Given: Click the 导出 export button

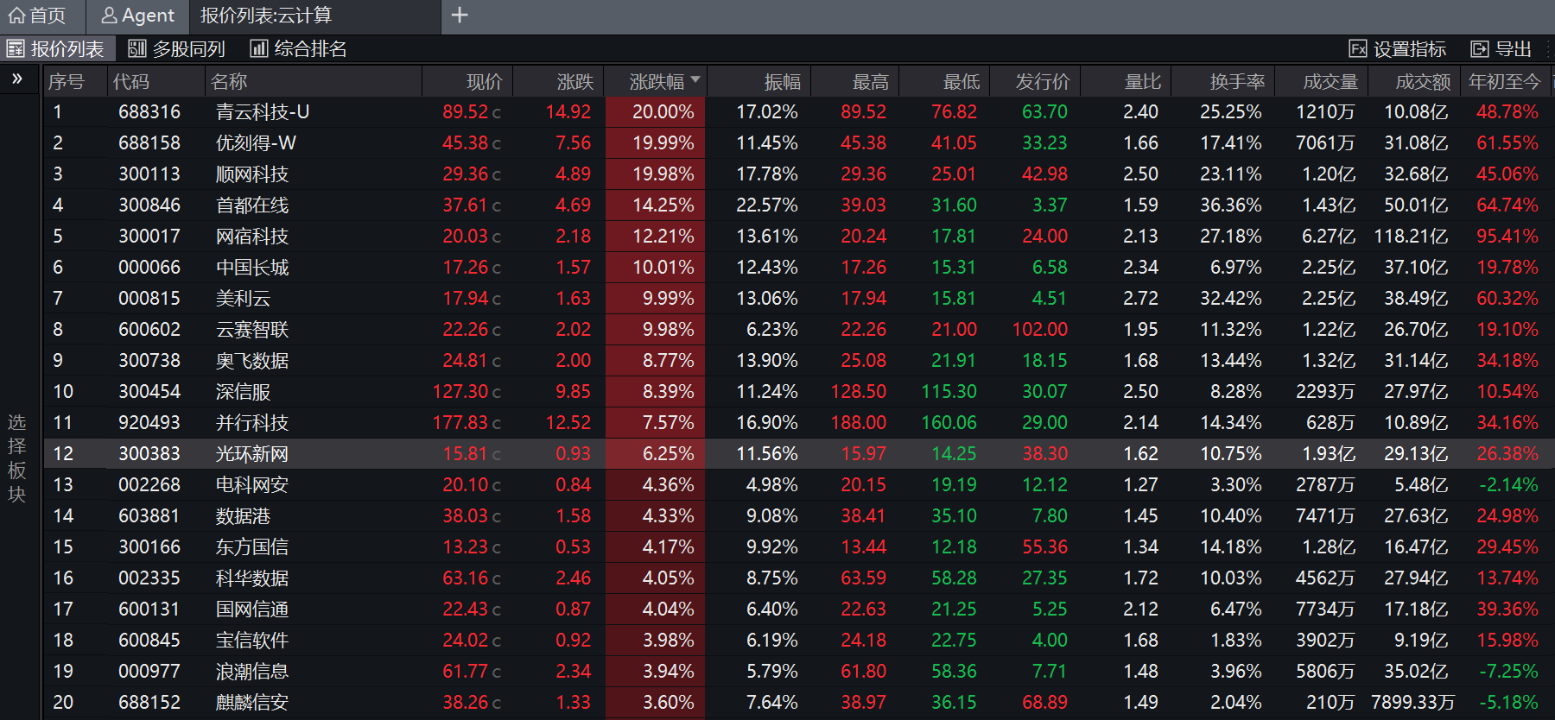Looking at the screenshot, I should [1502, 49].
